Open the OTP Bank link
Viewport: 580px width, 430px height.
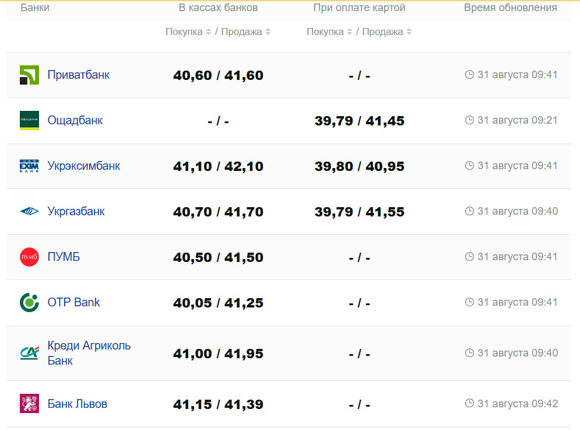(x=73, y=302)
